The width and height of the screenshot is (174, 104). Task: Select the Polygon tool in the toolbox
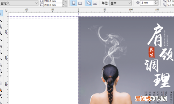click(1, 64)
